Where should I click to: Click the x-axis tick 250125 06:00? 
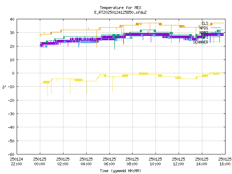coord(109,162)
